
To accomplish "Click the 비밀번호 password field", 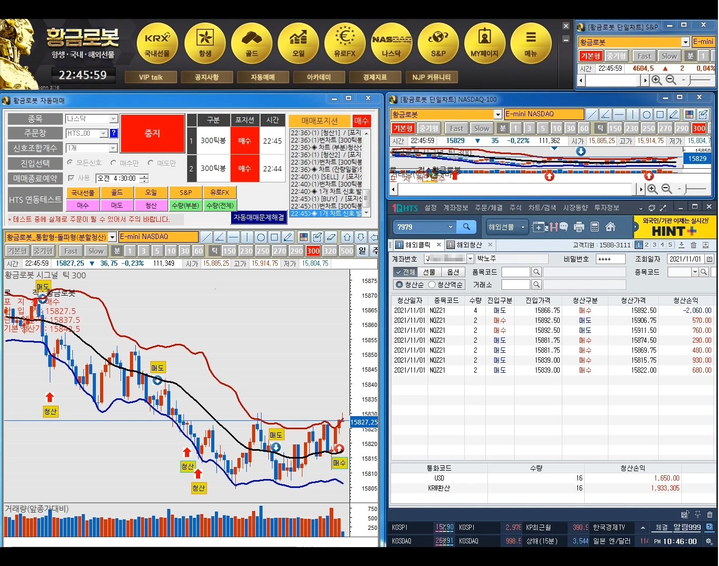I will pos(611,259).
